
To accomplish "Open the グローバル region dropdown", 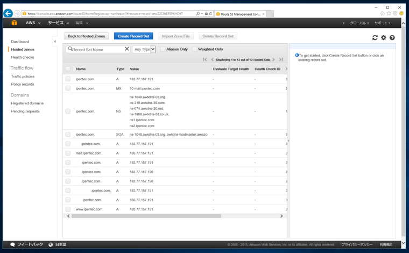I will click(359, 23).
